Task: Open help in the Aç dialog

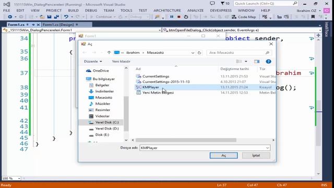Action: tap(268, 62)
